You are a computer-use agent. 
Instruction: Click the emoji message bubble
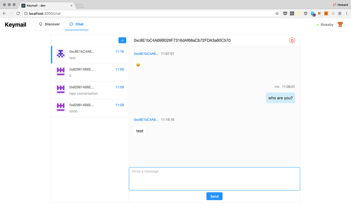(138, 65)
